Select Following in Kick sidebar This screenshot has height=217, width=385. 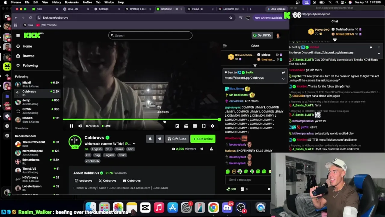pyautogui.click(x=27, y=66)
